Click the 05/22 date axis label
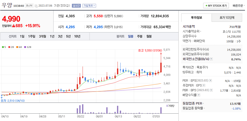The image size is (247, 121). (81, 116)
